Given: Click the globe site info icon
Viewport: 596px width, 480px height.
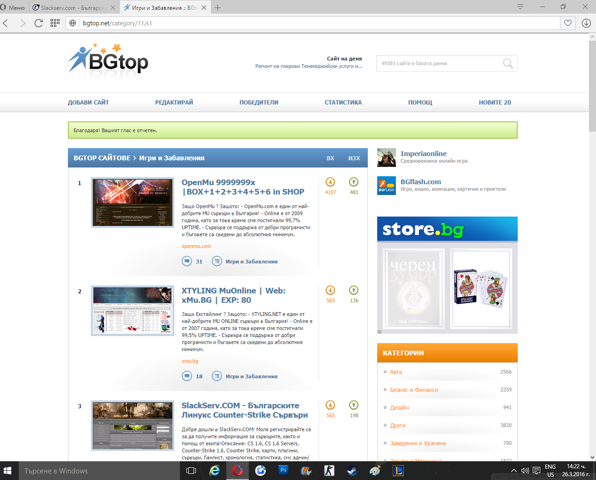Looking at the screenshot, I should click(73, 23).
